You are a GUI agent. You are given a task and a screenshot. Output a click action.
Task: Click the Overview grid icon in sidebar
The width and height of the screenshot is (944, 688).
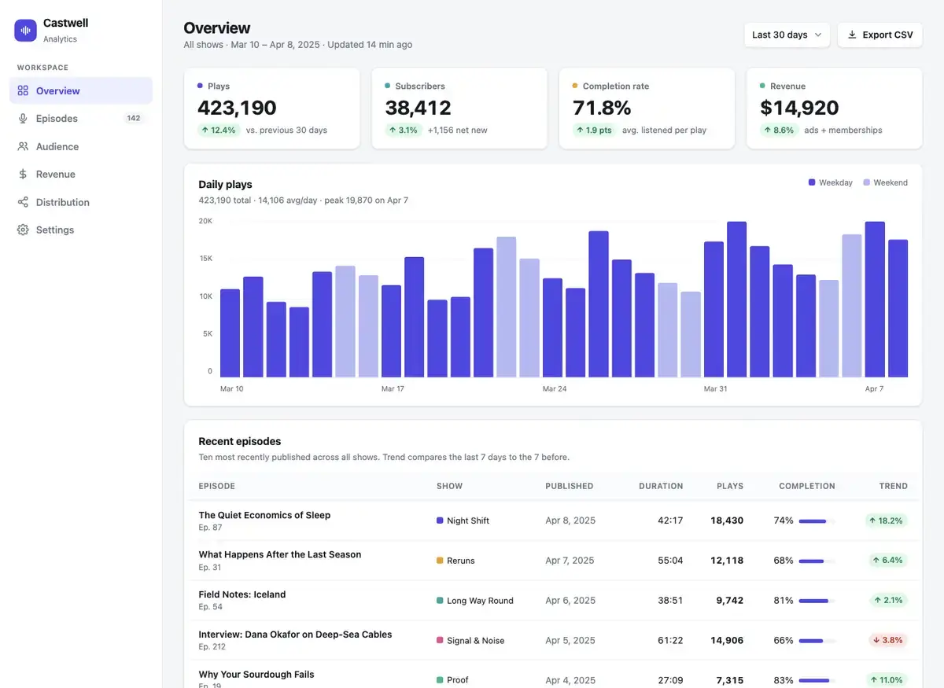[23, 90]
